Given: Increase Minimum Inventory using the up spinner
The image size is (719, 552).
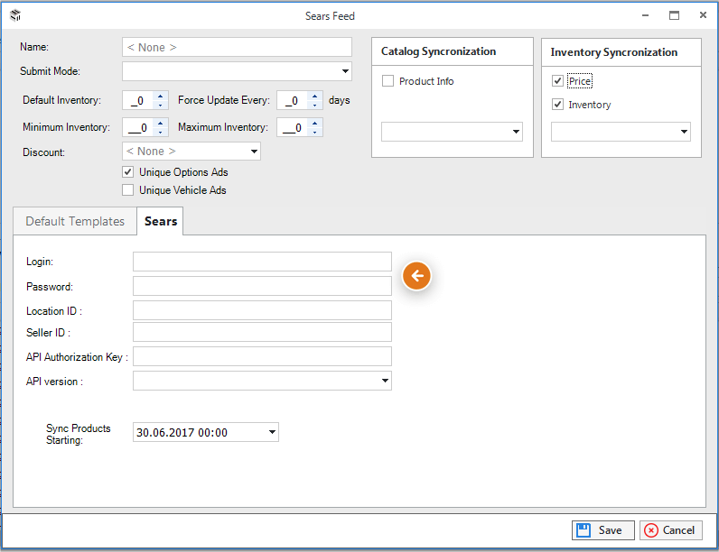Looking at the screenshot, I should pos(160,124).
